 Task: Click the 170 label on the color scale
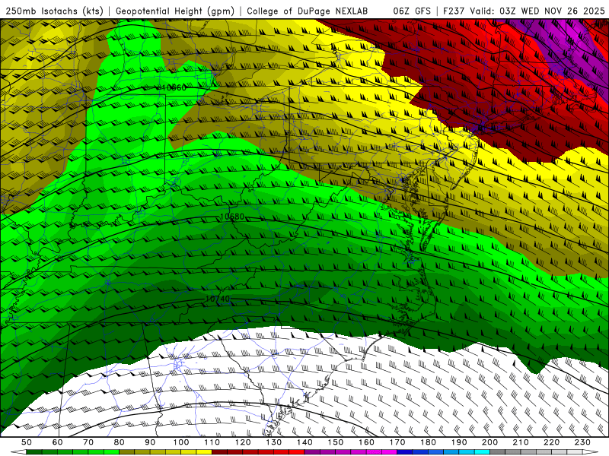397,442
